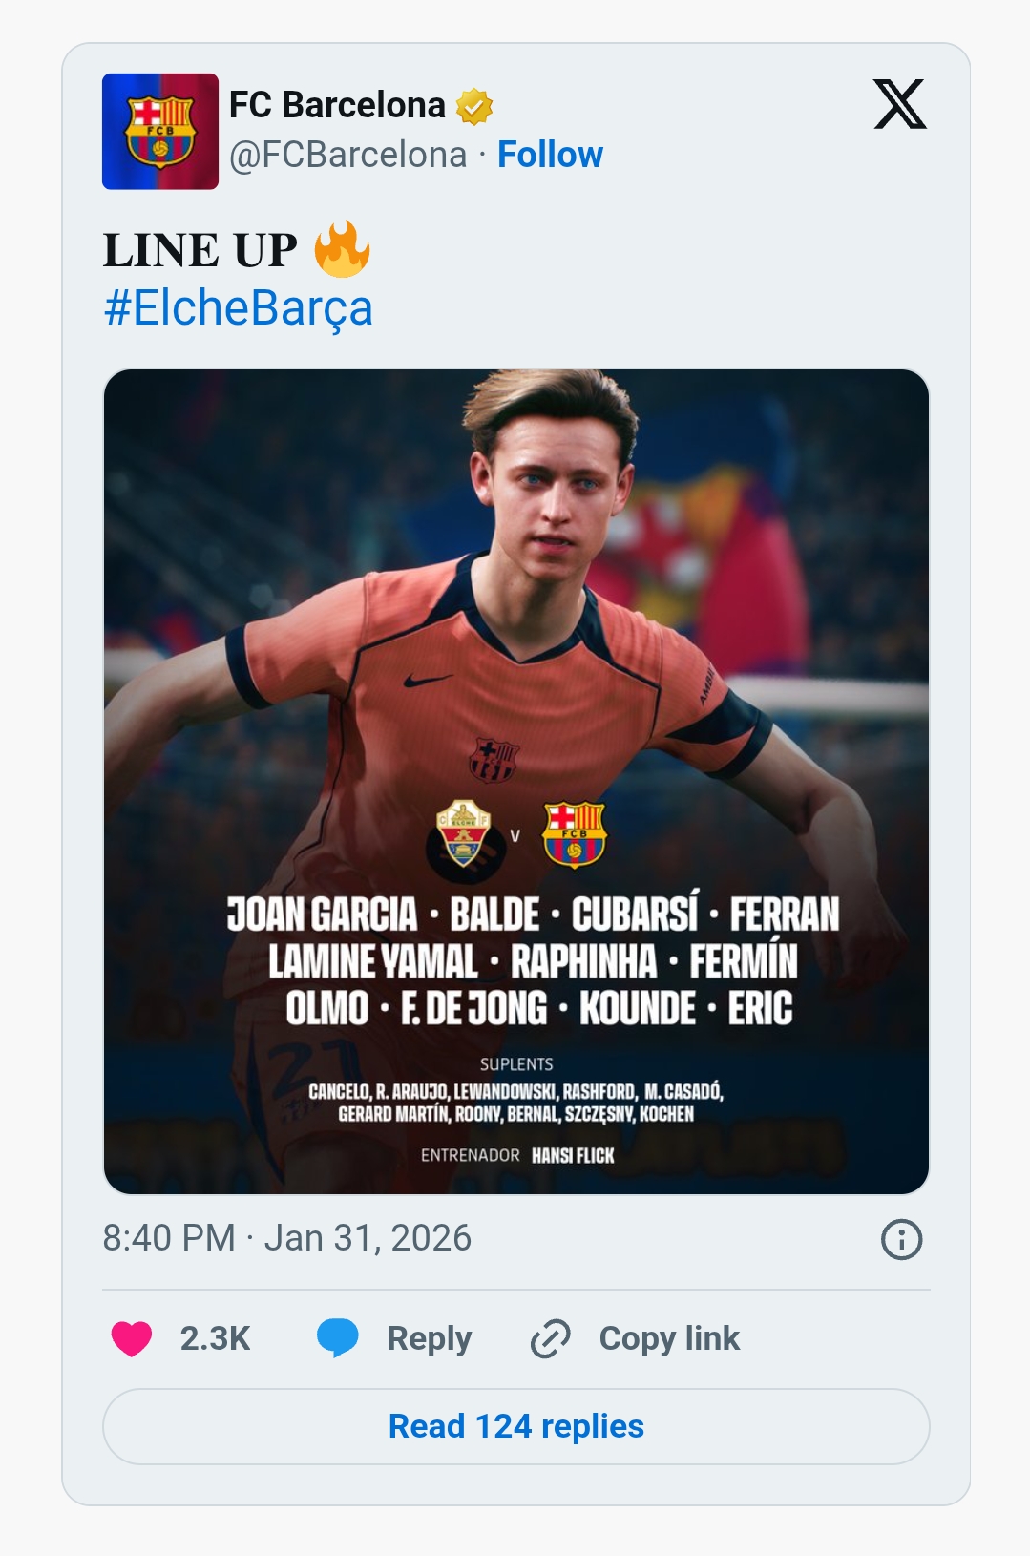Open the #ElcheBarça hashtag
This screenshot has height=1556, width=1030.
tap(238, 308)
